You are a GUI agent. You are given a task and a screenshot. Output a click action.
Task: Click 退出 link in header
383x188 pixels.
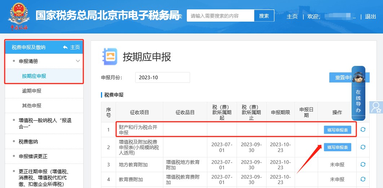370,16
